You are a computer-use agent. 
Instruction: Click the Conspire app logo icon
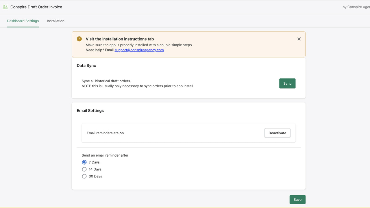[5, 7]
